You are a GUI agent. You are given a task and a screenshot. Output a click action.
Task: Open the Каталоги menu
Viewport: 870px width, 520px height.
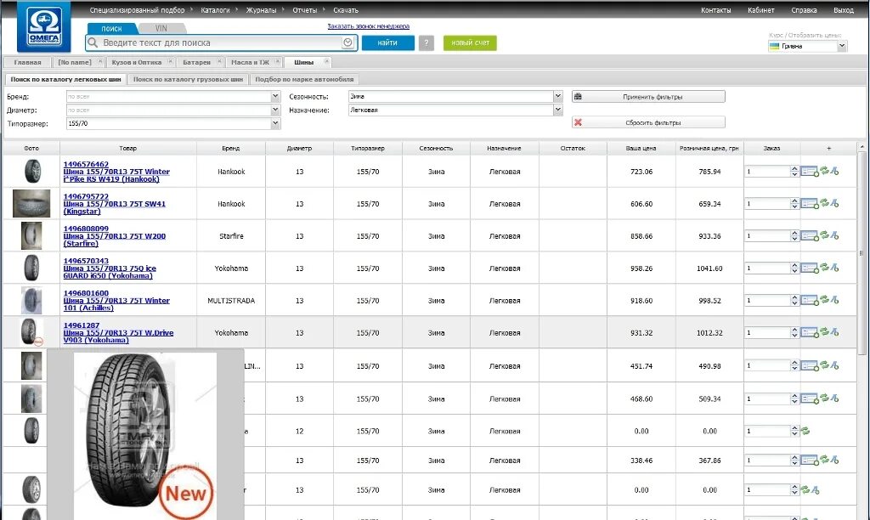tap(215, 10)
